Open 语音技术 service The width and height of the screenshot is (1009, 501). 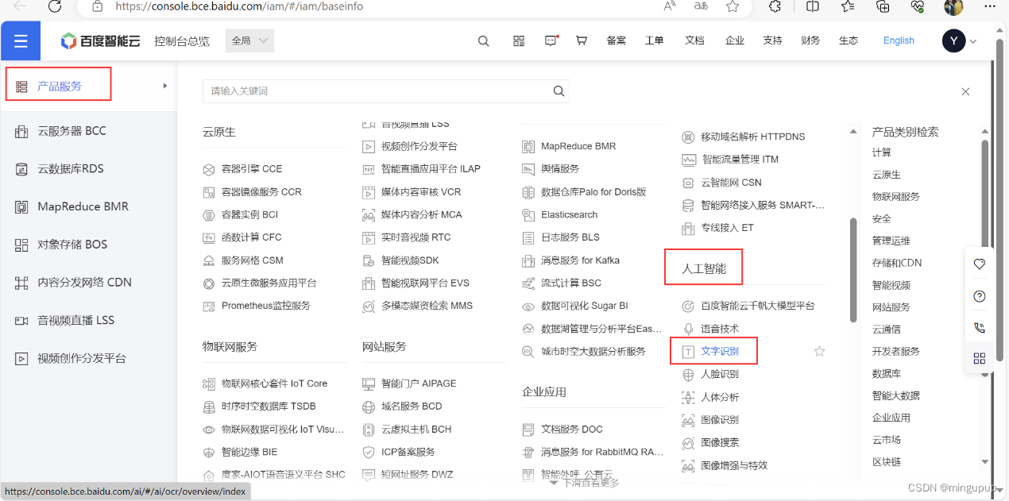click(720, 329)
